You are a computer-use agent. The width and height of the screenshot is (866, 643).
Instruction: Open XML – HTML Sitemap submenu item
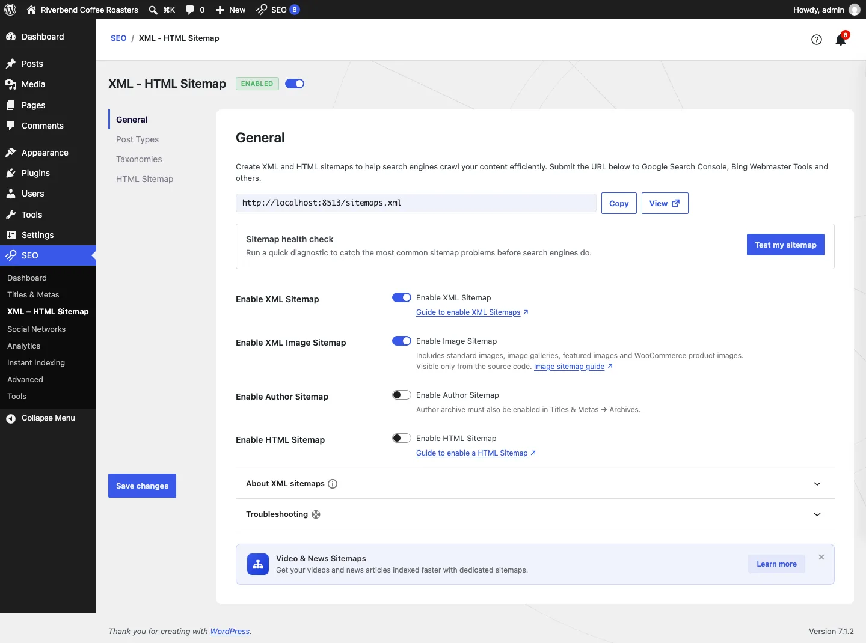(48, 311)
